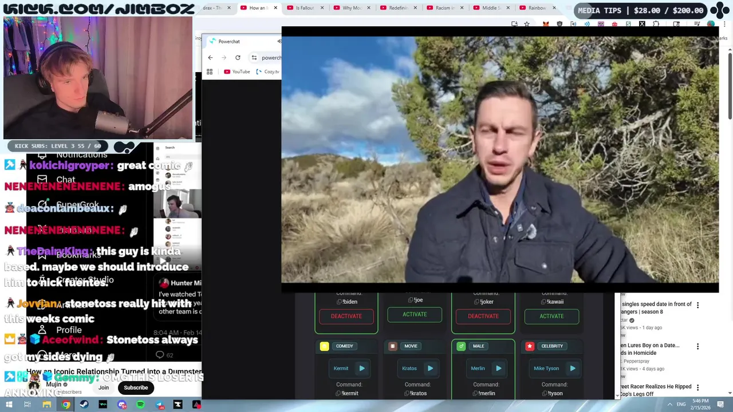Open 'singles speed date' recommended video

(x=656, y=308)
